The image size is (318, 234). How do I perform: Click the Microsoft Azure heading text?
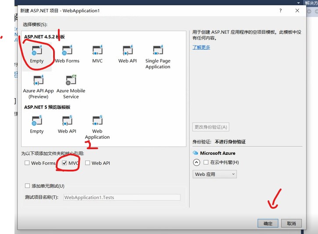pos(218,153)
